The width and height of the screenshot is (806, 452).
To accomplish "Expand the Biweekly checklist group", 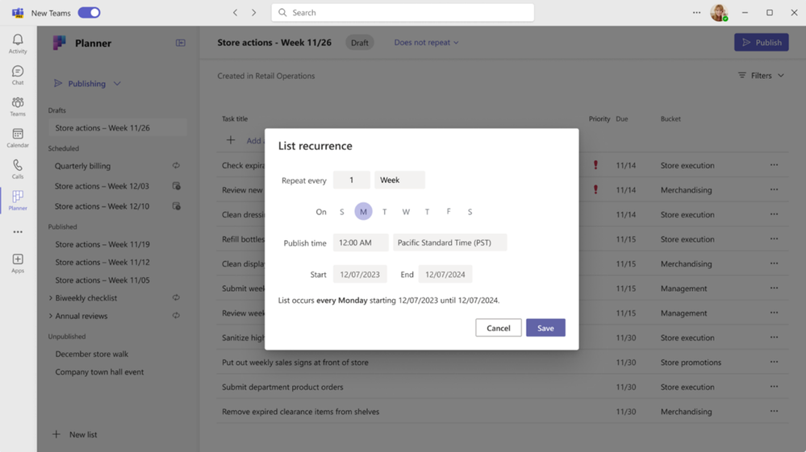I will click(51, 297).
